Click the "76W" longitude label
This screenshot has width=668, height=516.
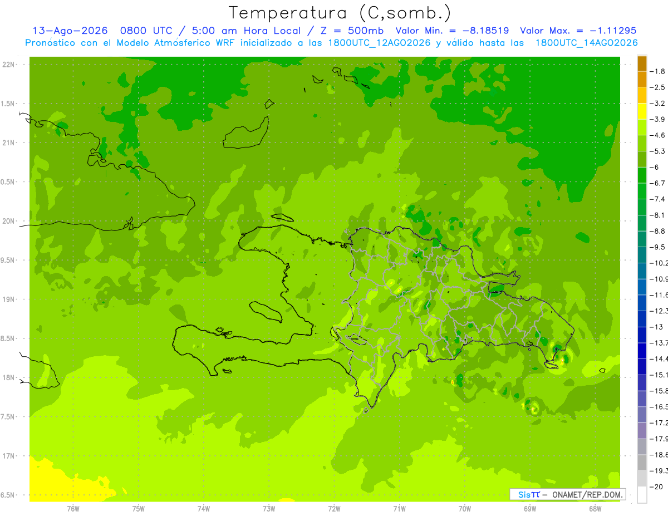tap(73, 509)
